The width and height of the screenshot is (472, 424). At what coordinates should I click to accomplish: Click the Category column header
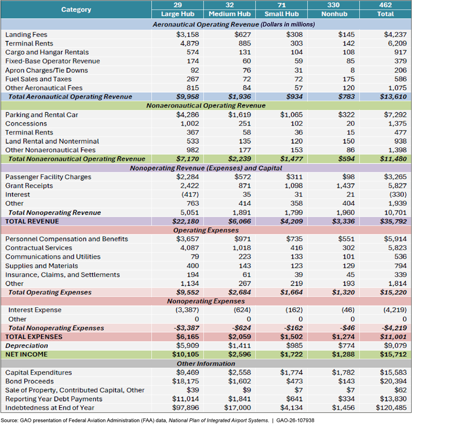coord(76,10)
